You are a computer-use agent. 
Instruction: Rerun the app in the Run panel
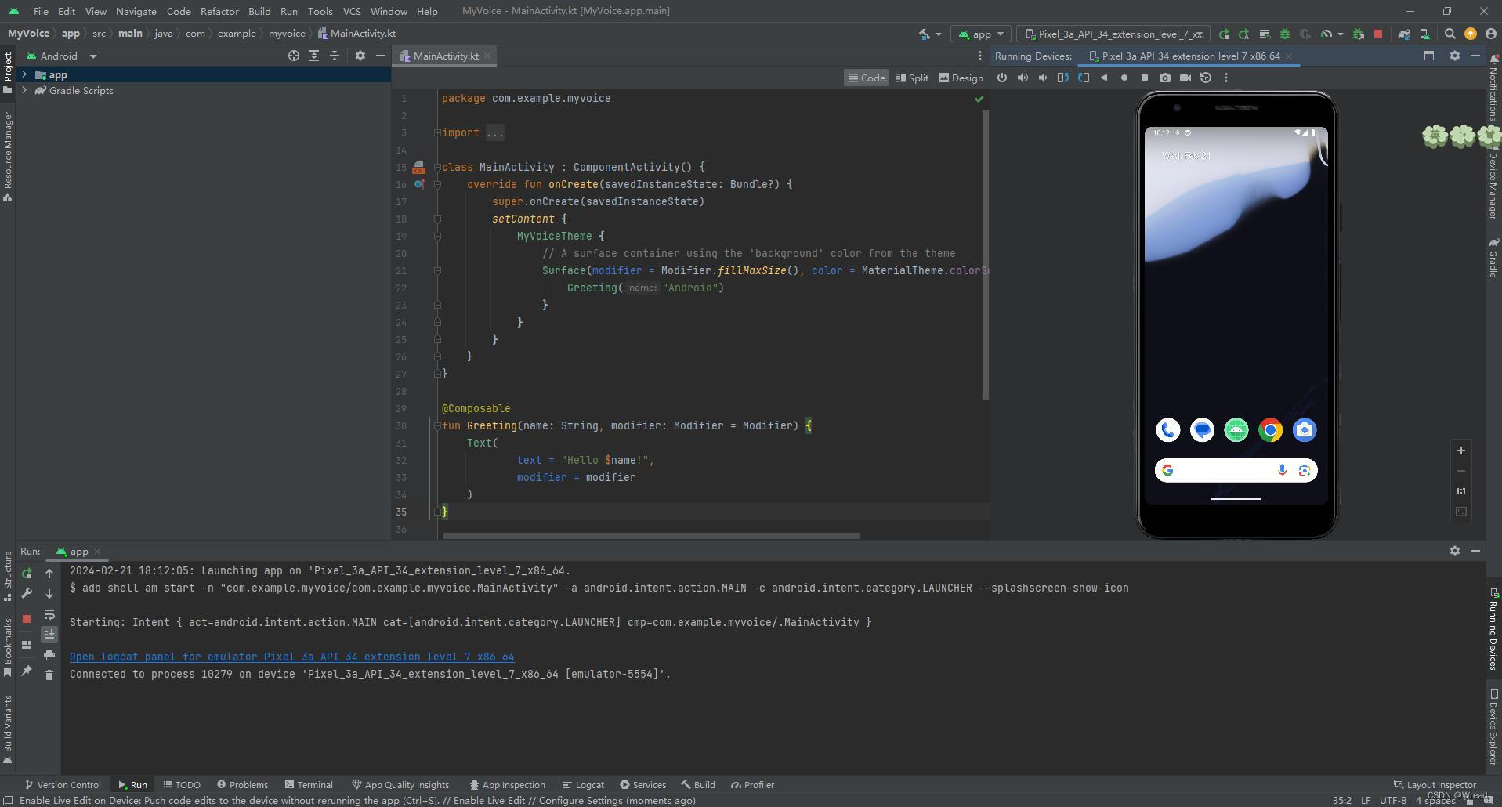(x=27, y=574)
